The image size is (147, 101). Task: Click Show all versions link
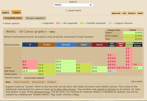(x=12, y=45)
